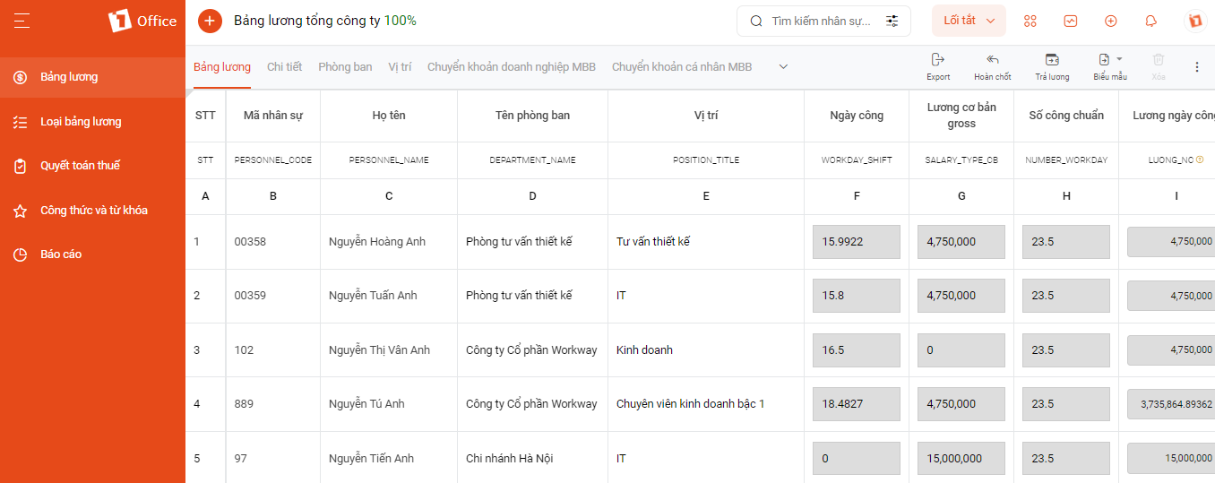Click Ngày công field showing 15.9922
This screenshot has height=483, width=1215.
pyautogui.click(x=857, y=242)
